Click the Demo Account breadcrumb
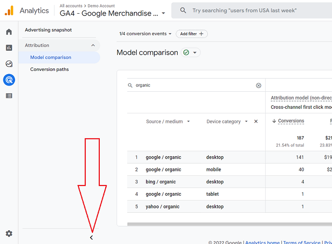332x244 pixels. pyautogui.click(x=101, y=6)
